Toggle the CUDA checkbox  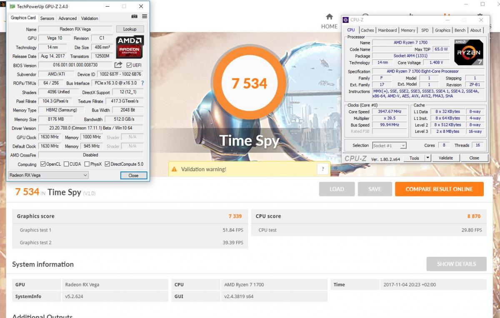click(66, 164)
